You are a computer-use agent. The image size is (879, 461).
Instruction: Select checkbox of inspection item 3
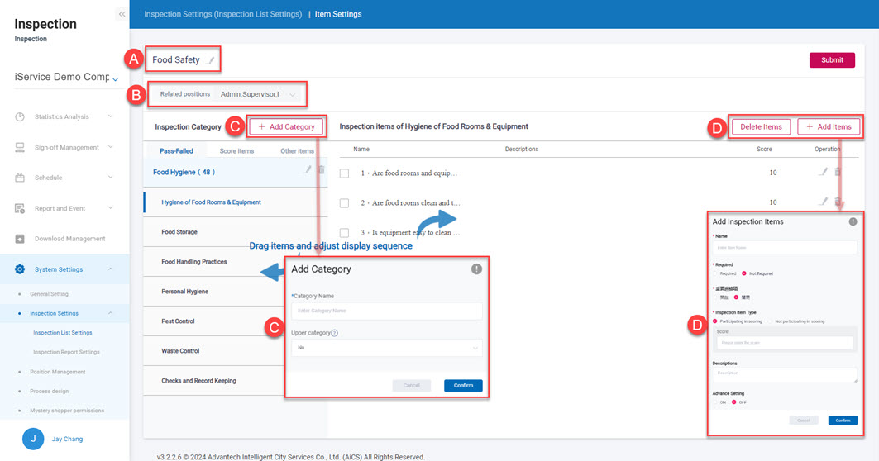coord(345,233)
